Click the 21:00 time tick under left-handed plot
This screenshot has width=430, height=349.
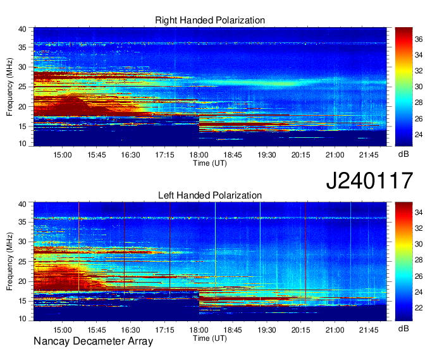point(335,329)
